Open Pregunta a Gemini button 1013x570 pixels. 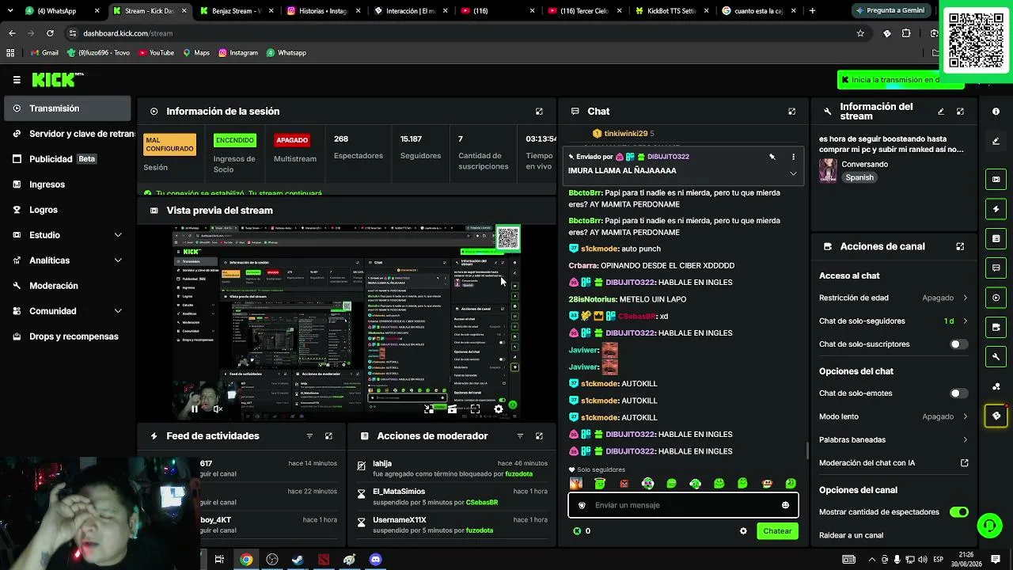point(890,11)
